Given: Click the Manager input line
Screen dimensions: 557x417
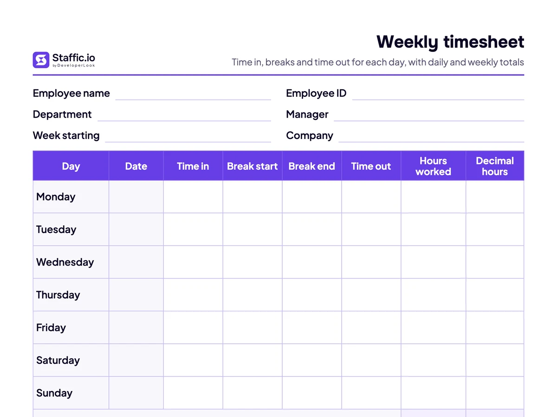Looking at the screenshot, I should point(429,120).
